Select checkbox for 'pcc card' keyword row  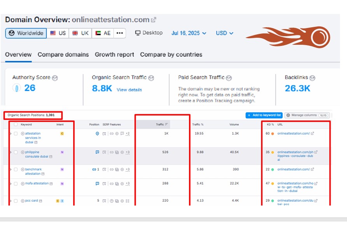coord(16,201)
